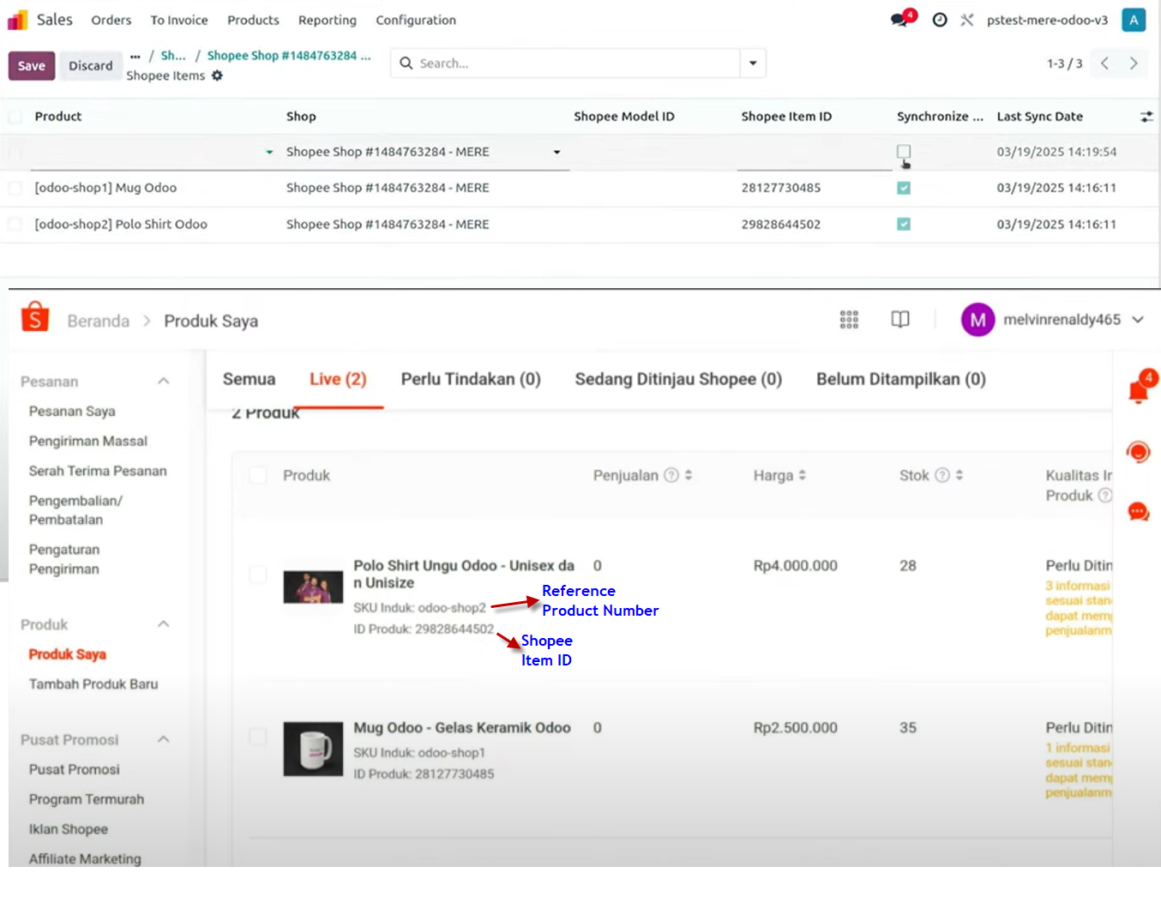1161x897 pixels.
Task: Switch to the Perlu Tindakan (0) tab
Action: pos(471,379)
